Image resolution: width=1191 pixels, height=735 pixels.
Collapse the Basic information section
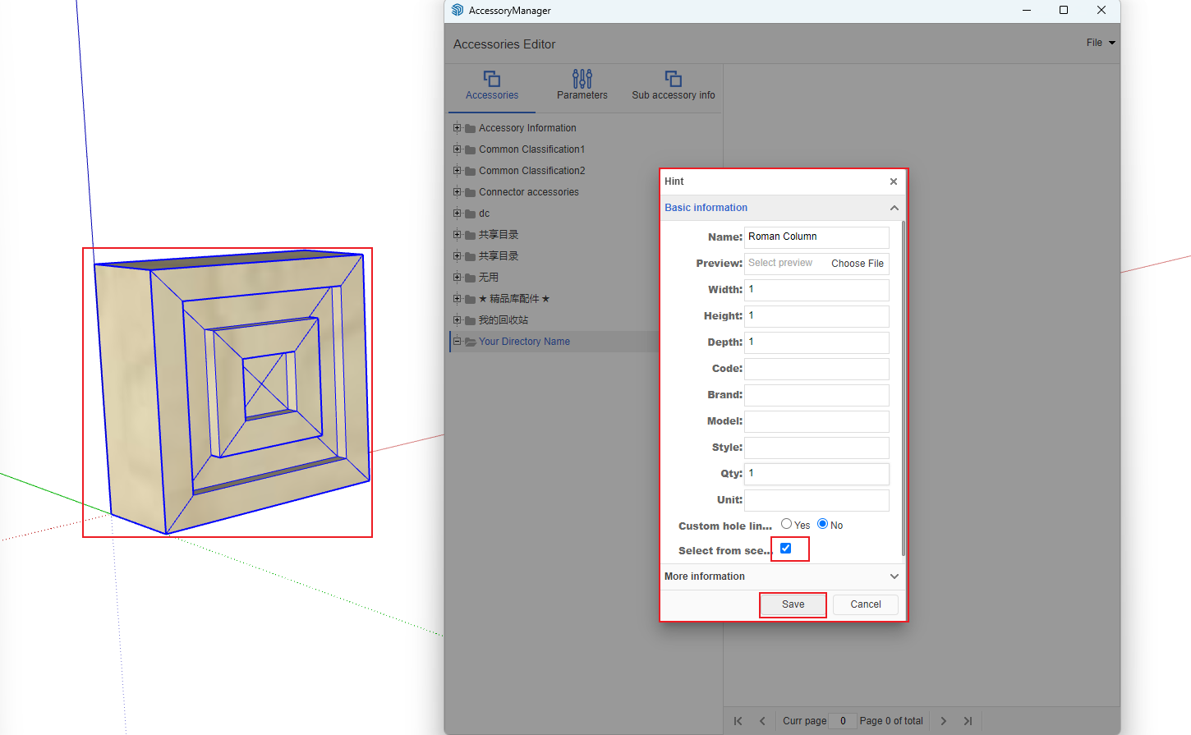894,208
